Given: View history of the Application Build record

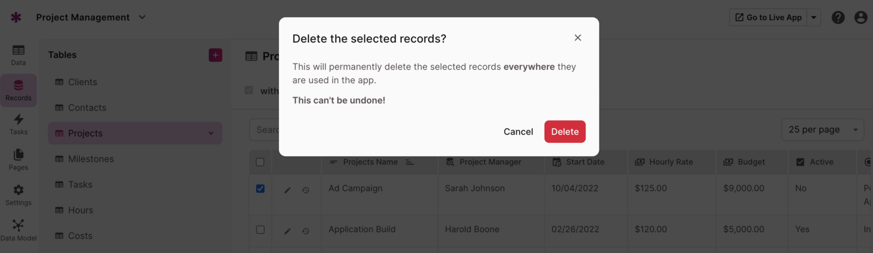Looking at the screenshot, I should [x=306, y=231].
